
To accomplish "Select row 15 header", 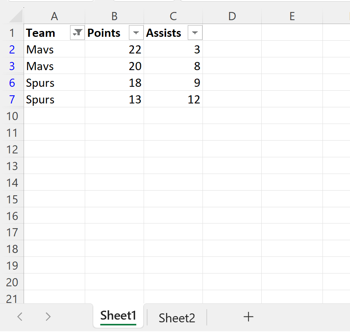I will coord(12,200).
